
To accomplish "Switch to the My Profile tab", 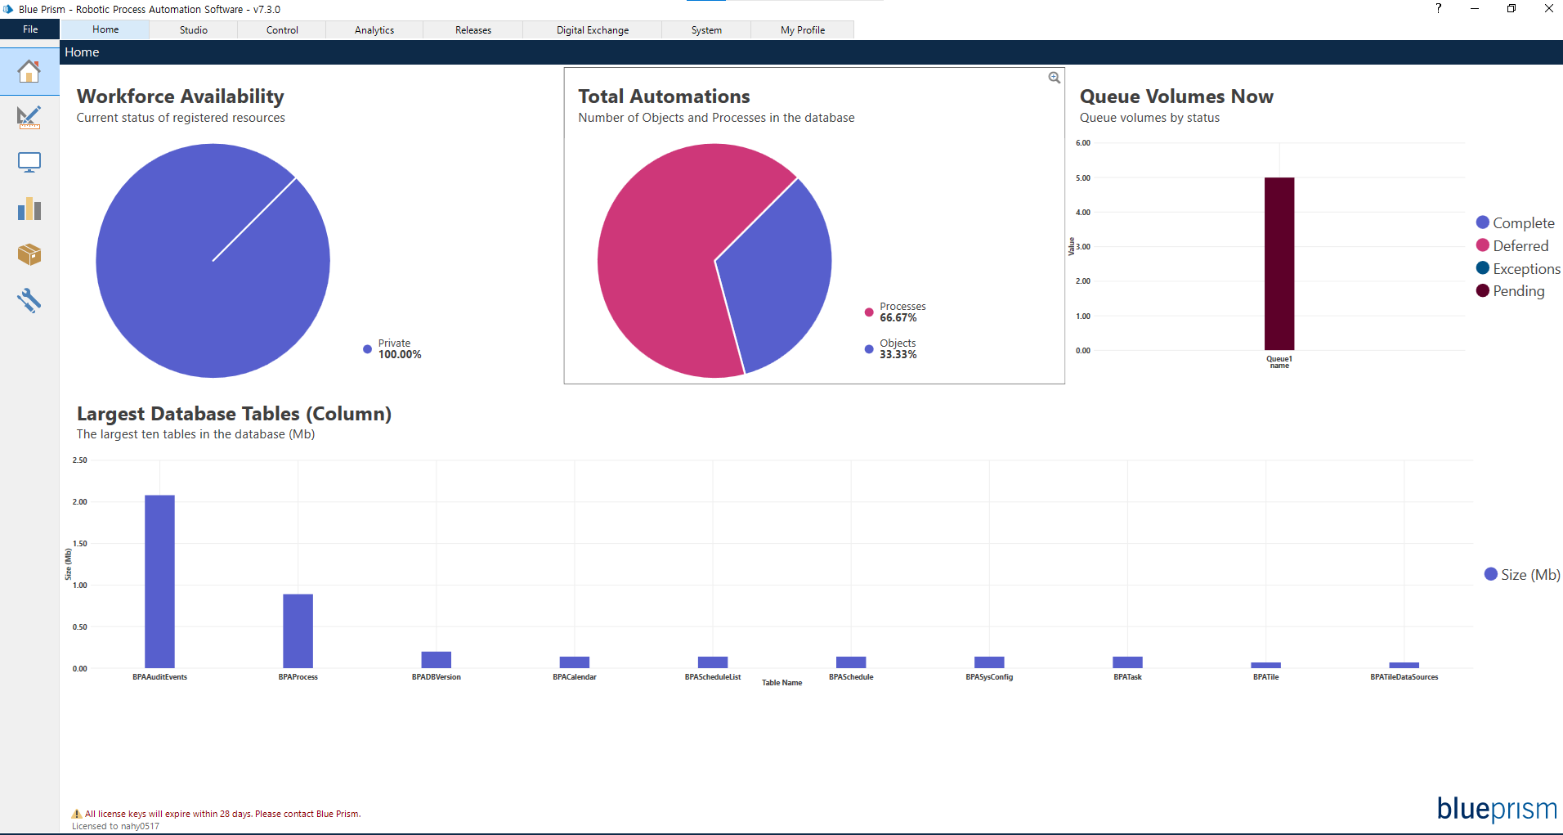I will [x=803, y=29].
